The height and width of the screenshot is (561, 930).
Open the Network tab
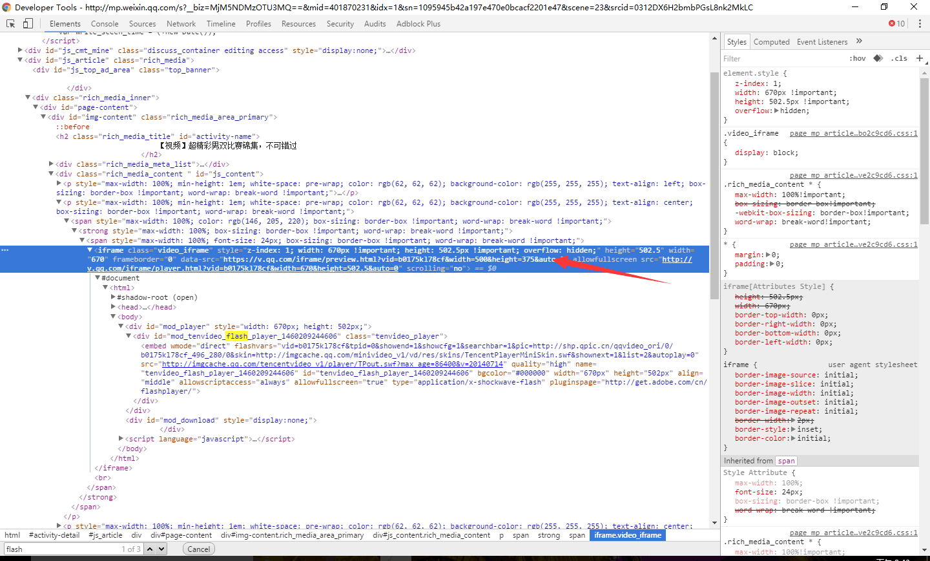click(181, 24)
